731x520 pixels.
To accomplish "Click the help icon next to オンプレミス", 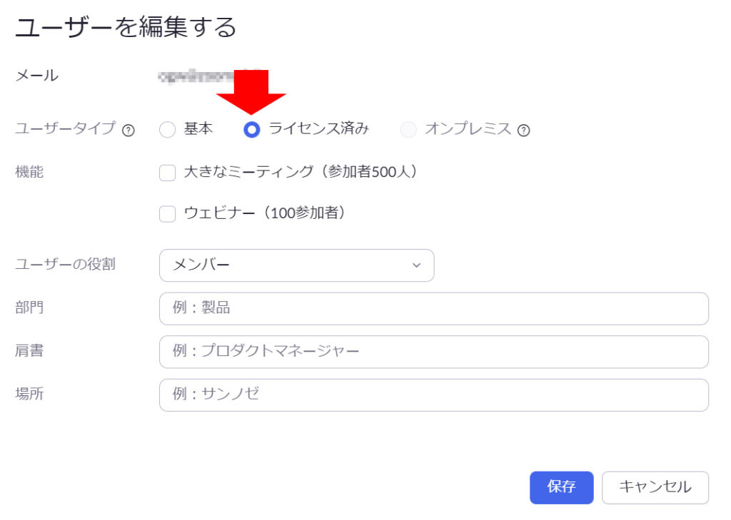I will (523, 131).
